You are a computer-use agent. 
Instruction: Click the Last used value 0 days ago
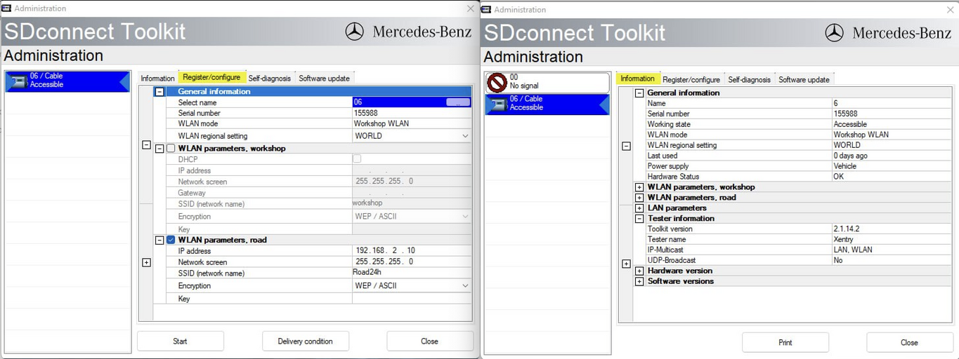point(892,156)
